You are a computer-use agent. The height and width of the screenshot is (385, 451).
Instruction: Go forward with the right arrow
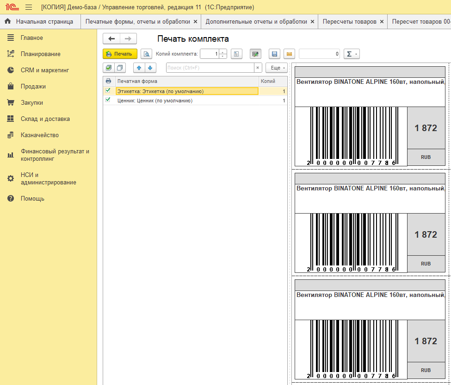128,38
